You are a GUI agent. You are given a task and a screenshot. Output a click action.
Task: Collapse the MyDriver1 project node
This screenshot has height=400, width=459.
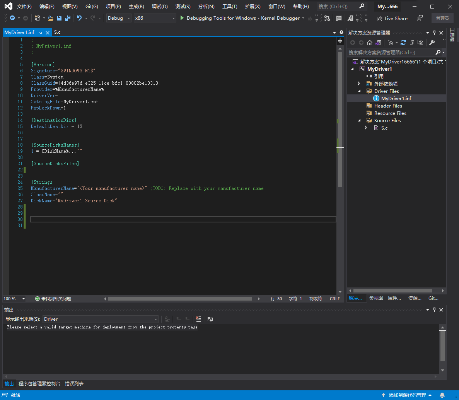click(x=352, y=69)
